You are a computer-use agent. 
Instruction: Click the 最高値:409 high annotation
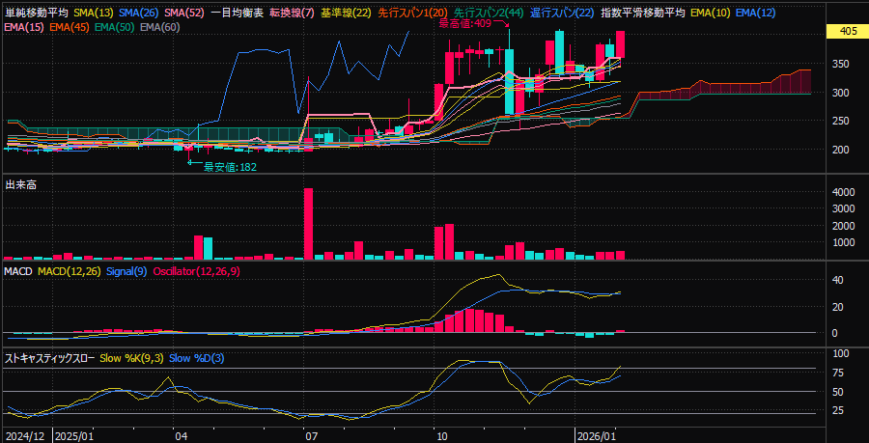464,23
